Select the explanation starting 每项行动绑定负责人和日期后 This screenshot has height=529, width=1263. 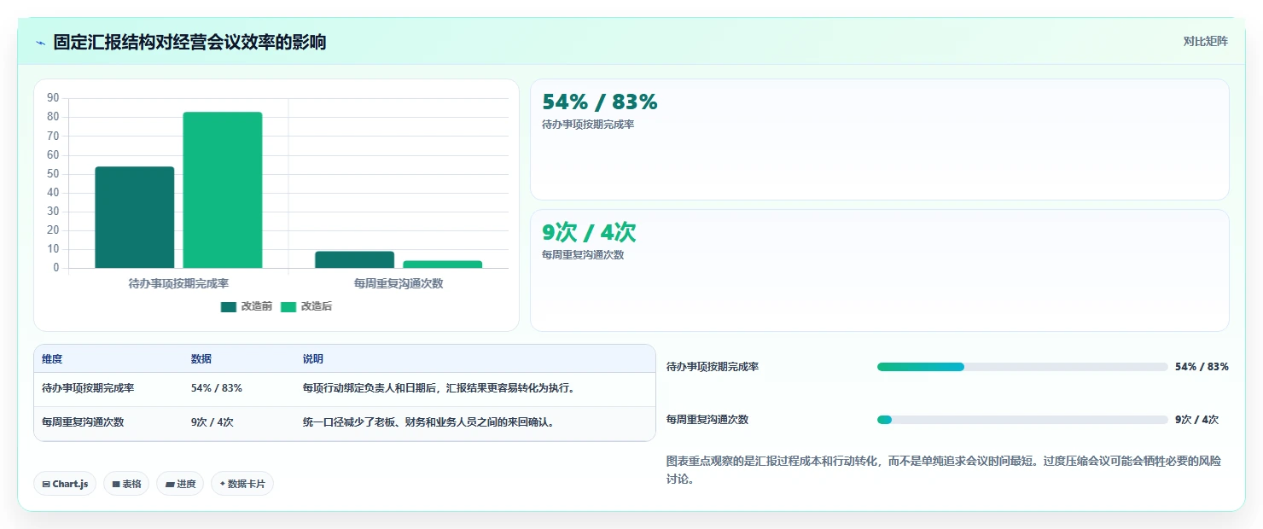point(439,388)
